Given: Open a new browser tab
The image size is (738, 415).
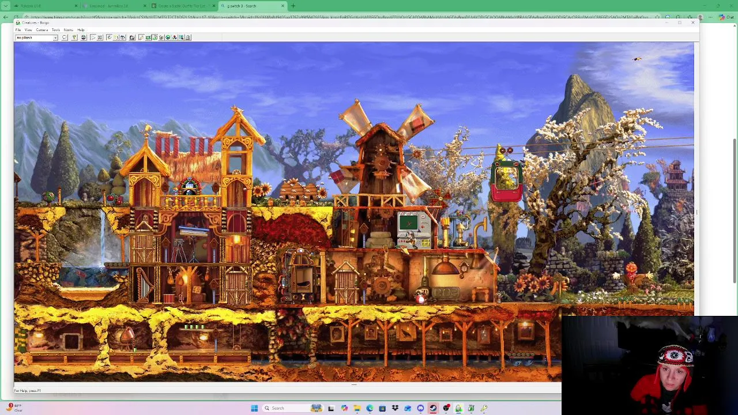Looking at the screenshot, I should [293, 6].
